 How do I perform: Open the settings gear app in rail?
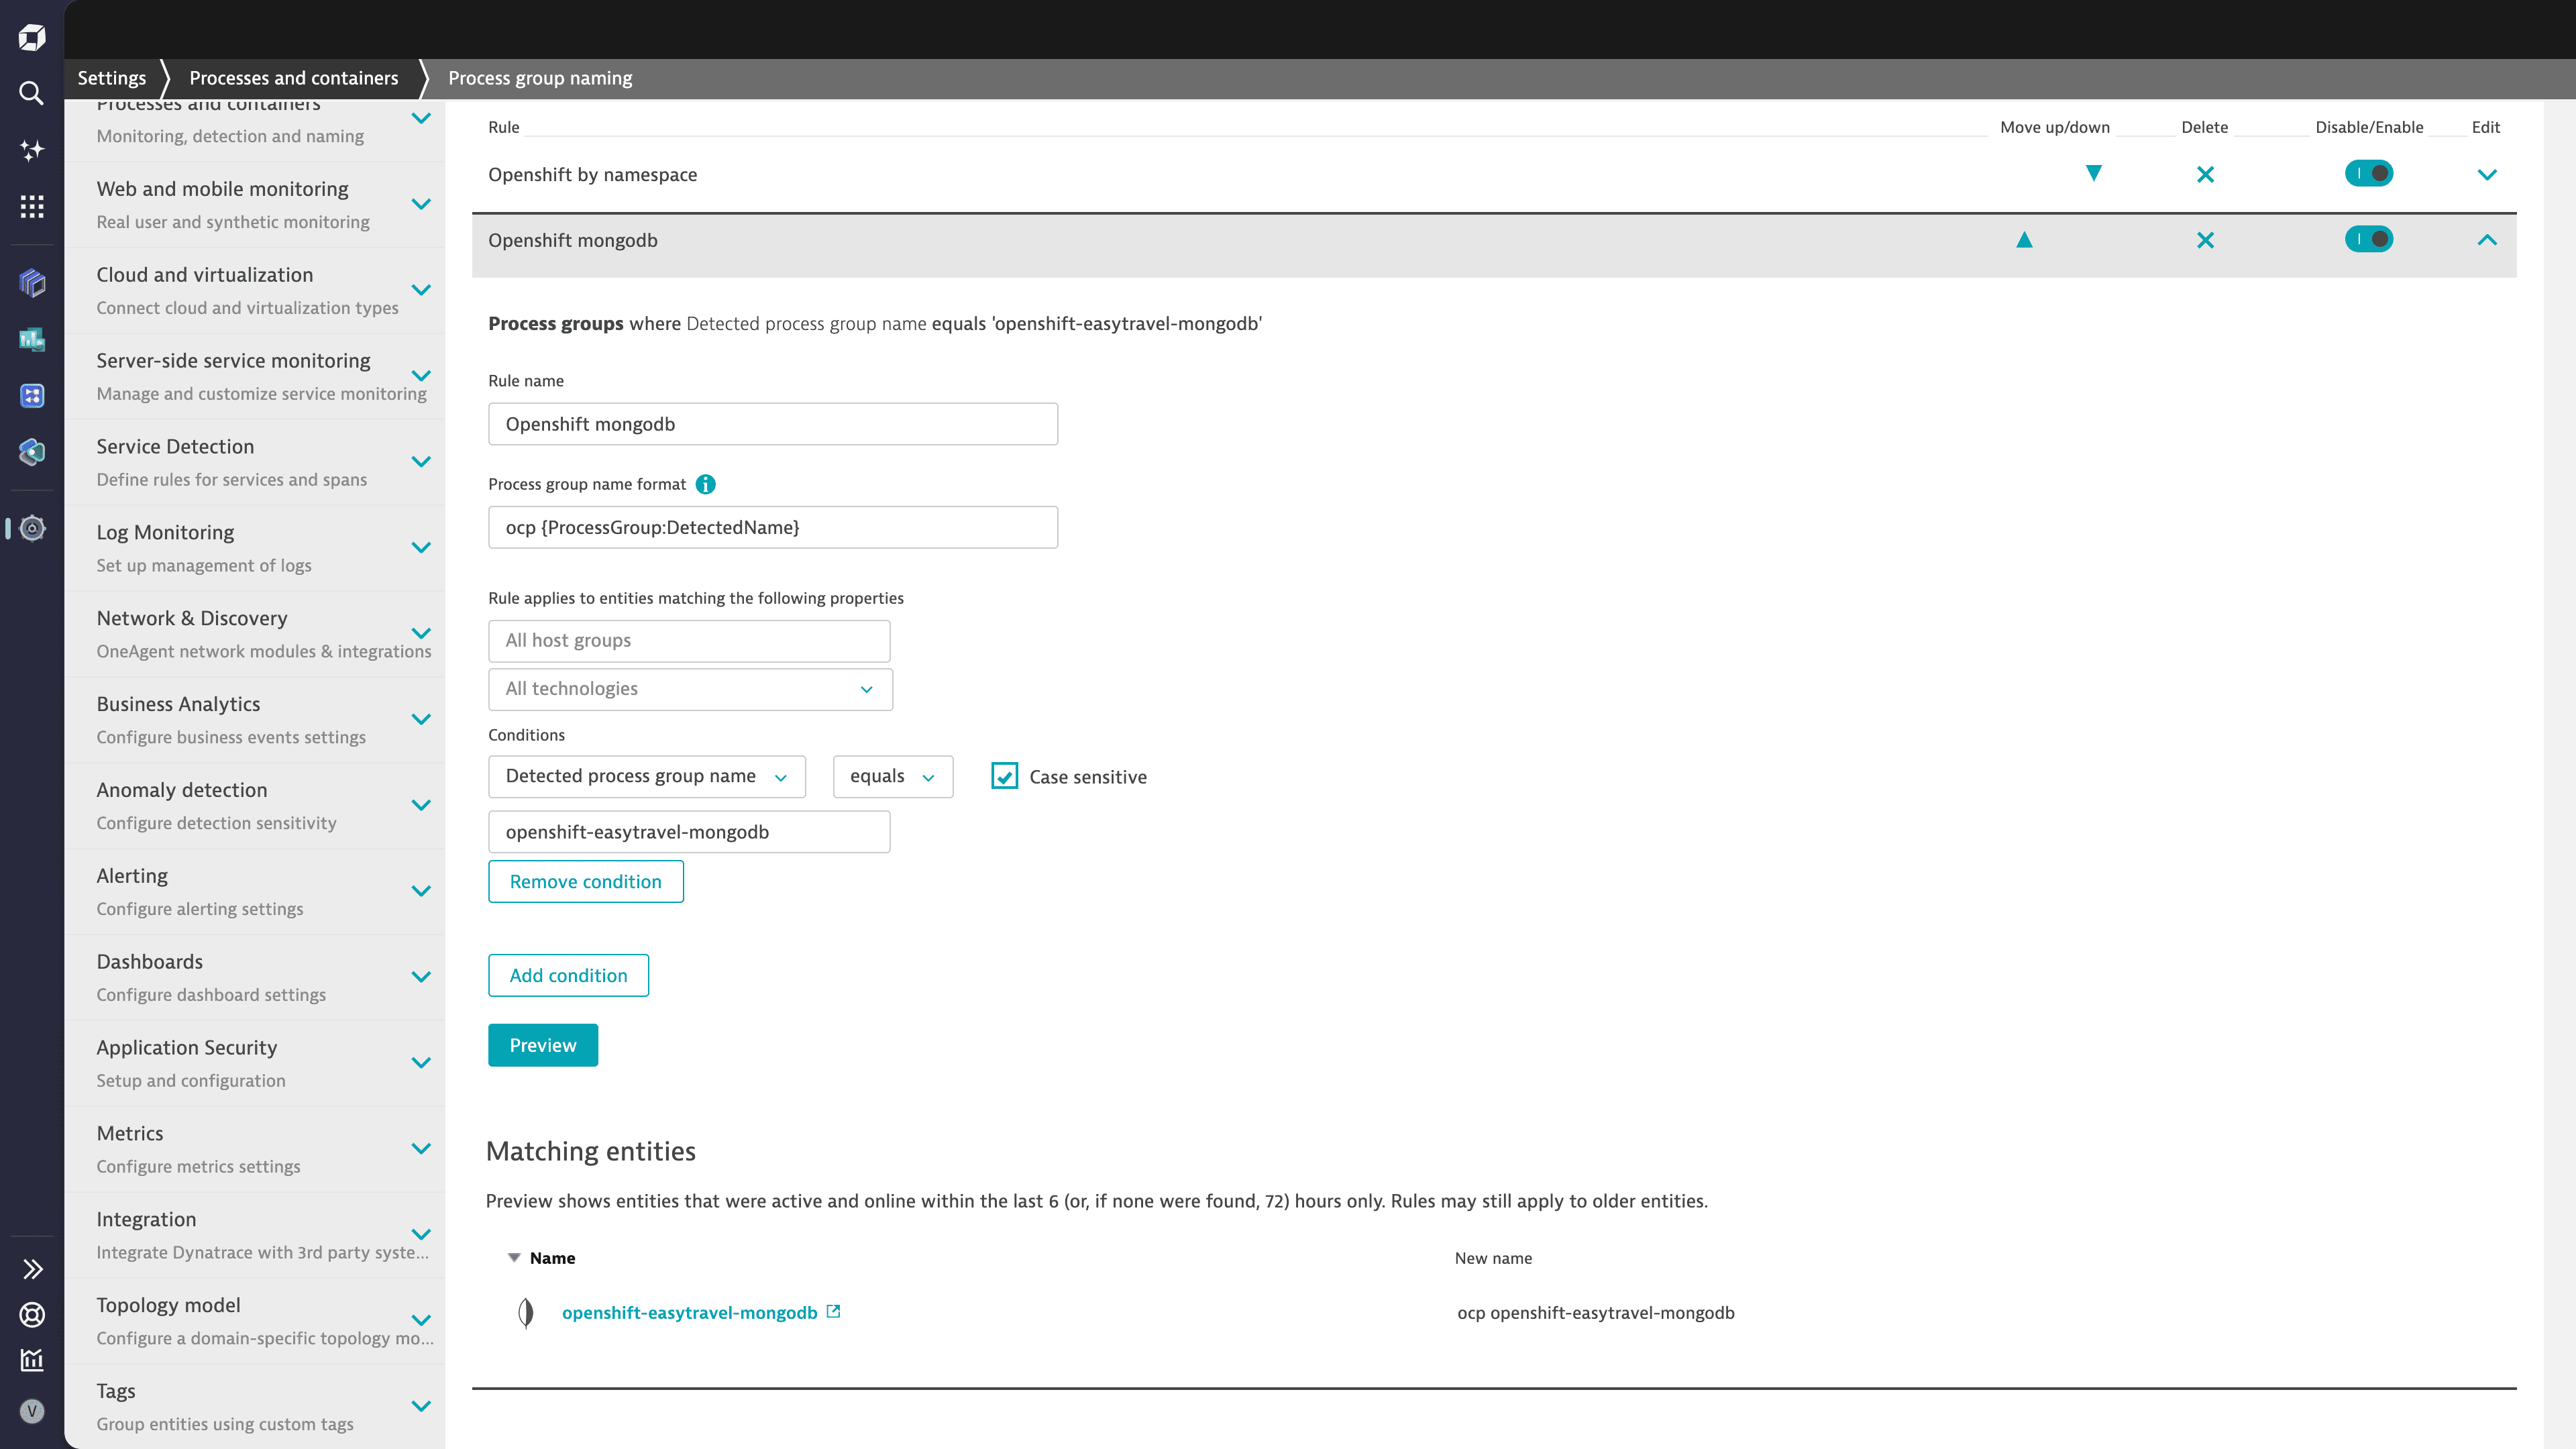(x=32, y=528)
